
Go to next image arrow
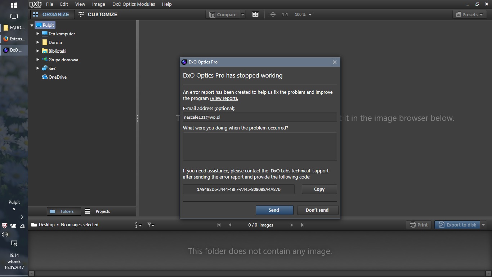coord(292,225)
